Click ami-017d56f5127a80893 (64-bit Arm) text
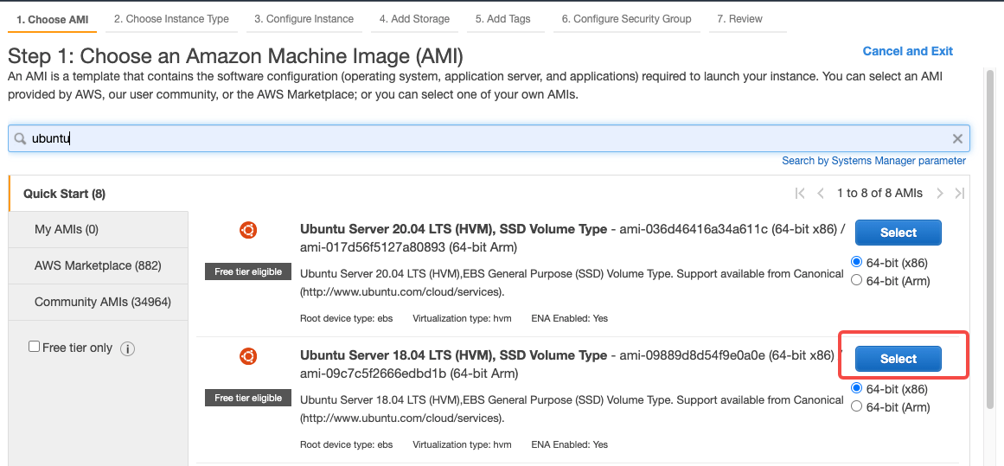Viewport: 1004px width, 466px height. 408,247
